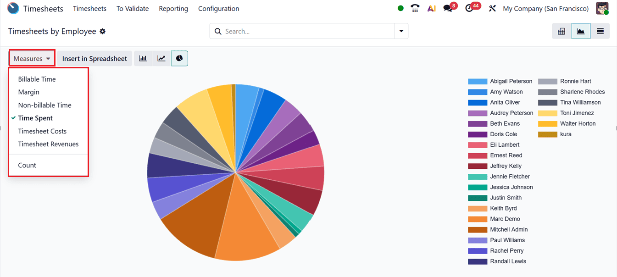Switch to list view
617x277 pixels.
coord(600,31)
